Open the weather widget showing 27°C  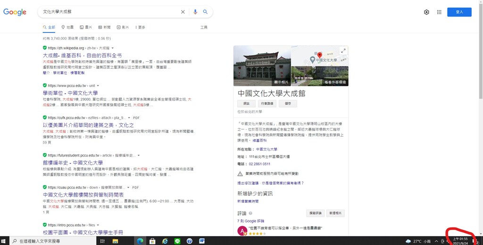click(418, 241)
